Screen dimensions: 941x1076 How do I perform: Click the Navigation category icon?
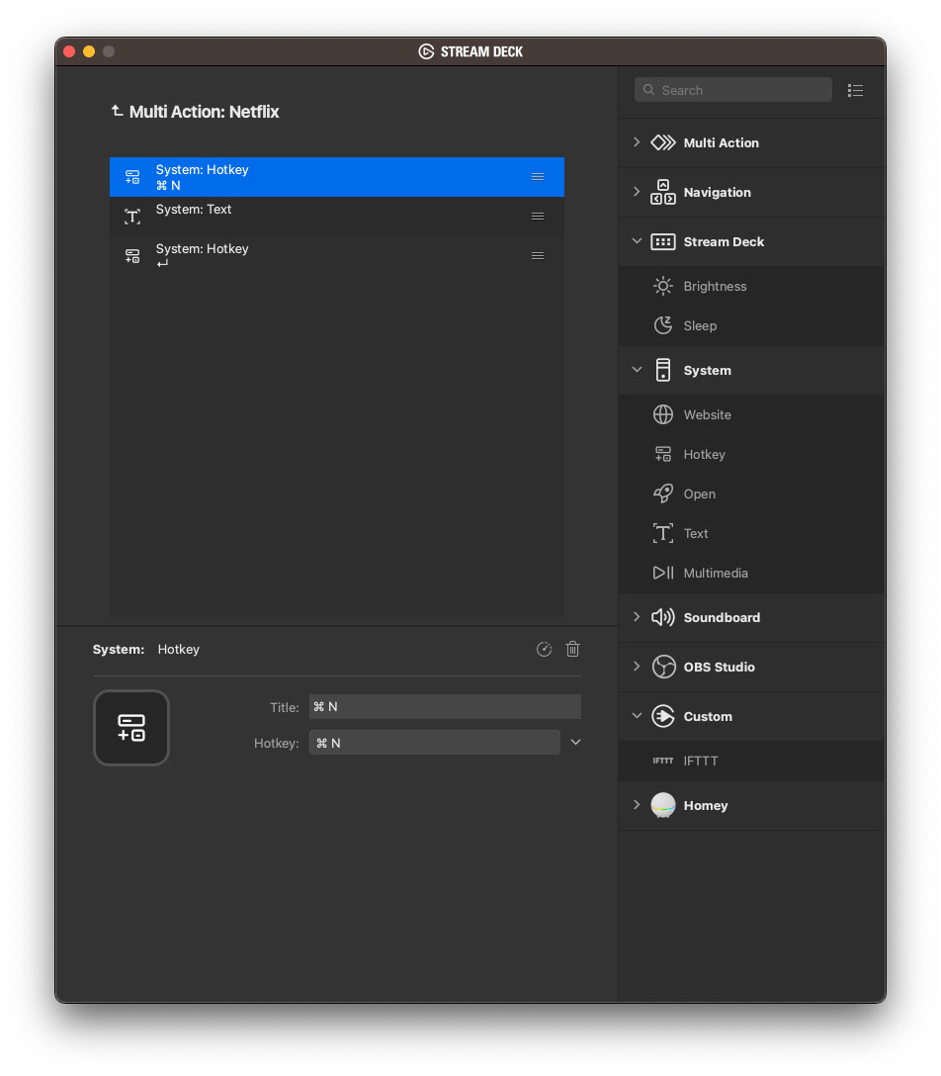[x=662, y=192]
